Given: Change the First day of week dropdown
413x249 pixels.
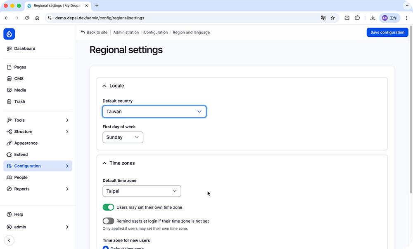Looking at the screenshot, I should pyautogui.click(x=123, y=137).
